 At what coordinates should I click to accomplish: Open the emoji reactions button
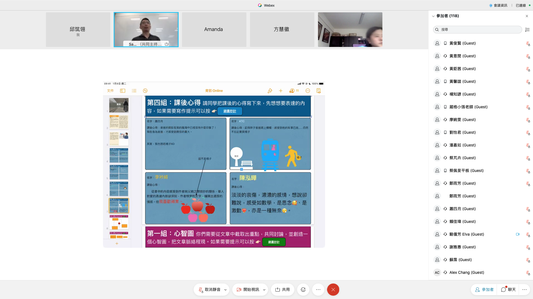click(x=303, y=290)
